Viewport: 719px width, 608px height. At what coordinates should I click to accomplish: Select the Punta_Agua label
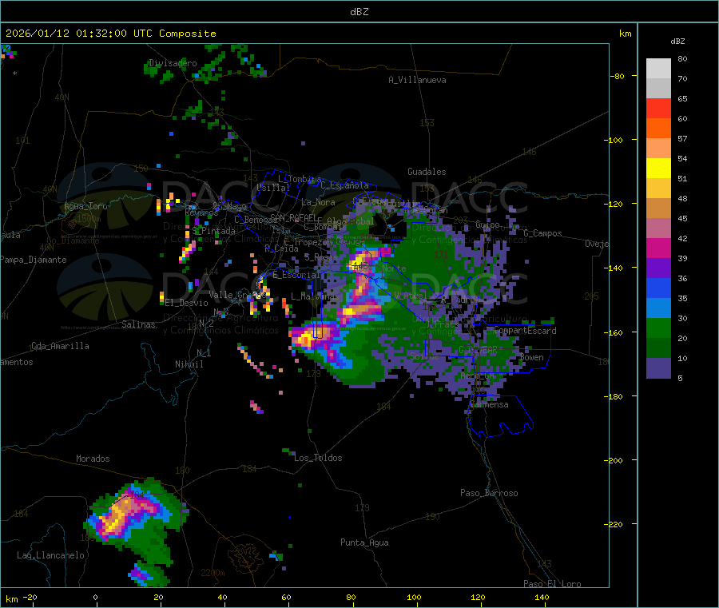click(364, 542)
